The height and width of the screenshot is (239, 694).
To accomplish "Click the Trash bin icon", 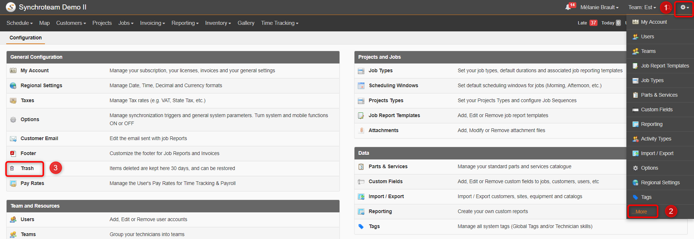I will click(x=12, y=168).
